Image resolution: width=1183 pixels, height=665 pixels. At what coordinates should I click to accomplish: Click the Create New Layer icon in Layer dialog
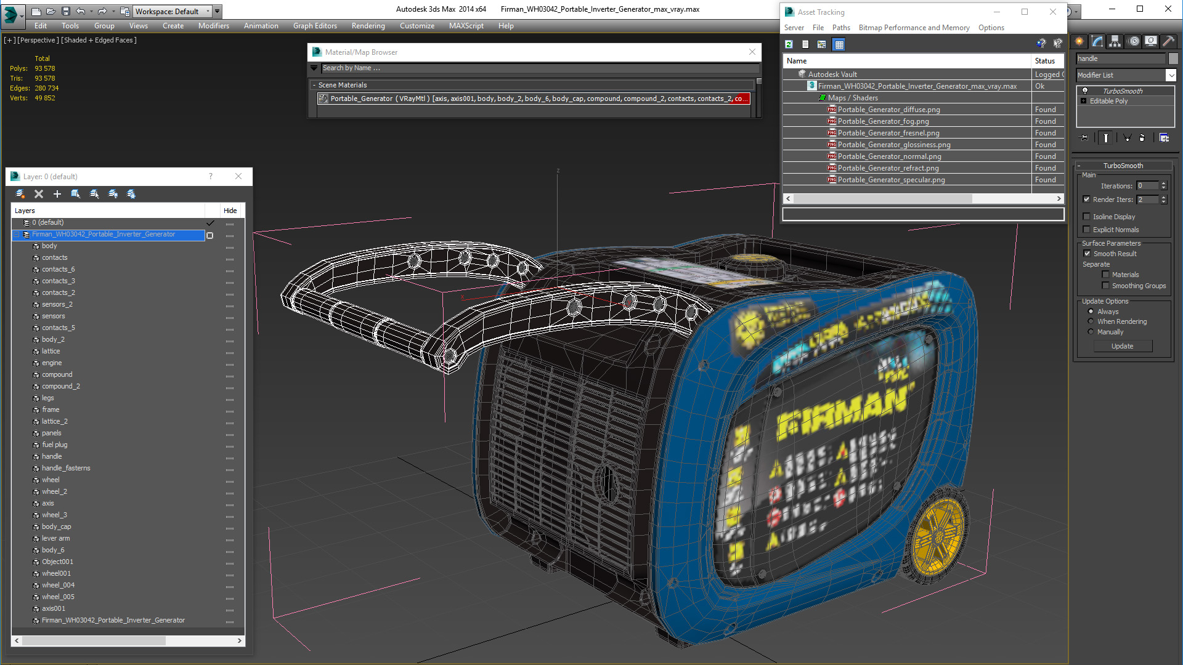click(x=20, y=194)
